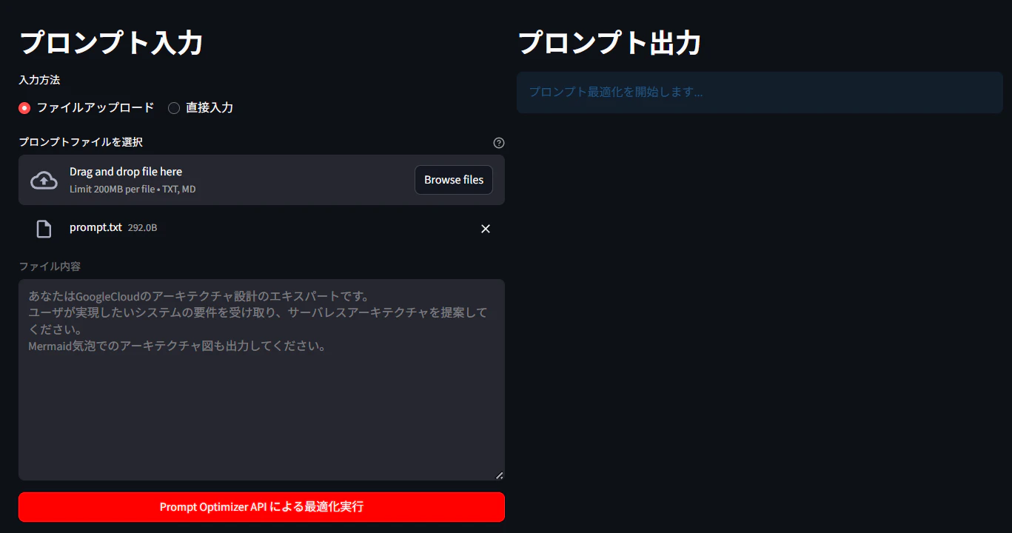Click the プロンプト出力 heading
1012x533 pixels.
[x=609, y=43]
